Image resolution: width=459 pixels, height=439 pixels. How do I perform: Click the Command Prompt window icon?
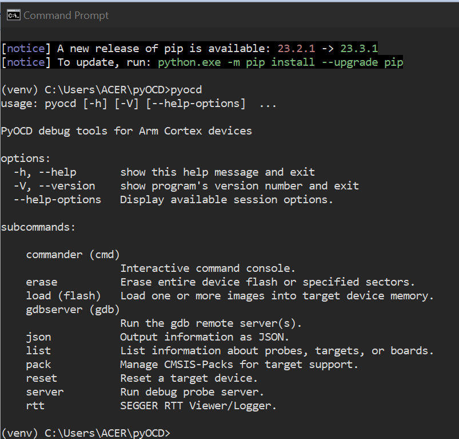click(13, 15)
